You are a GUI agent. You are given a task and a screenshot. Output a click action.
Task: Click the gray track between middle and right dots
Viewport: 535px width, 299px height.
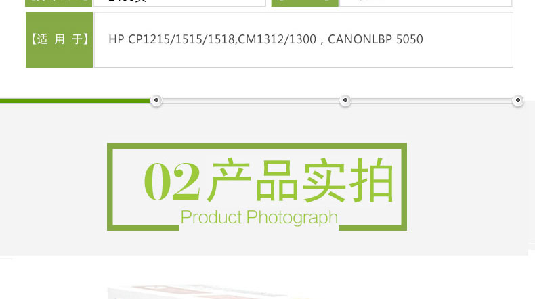431,101
